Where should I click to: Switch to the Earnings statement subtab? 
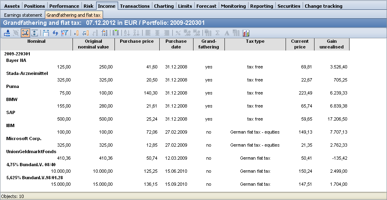pos(23,15)
